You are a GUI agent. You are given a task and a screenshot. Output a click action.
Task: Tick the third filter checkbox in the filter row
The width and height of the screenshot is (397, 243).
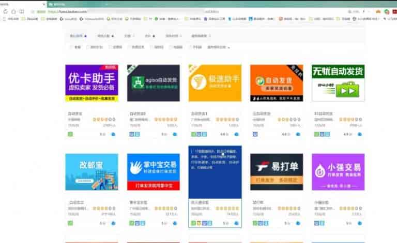110,47
